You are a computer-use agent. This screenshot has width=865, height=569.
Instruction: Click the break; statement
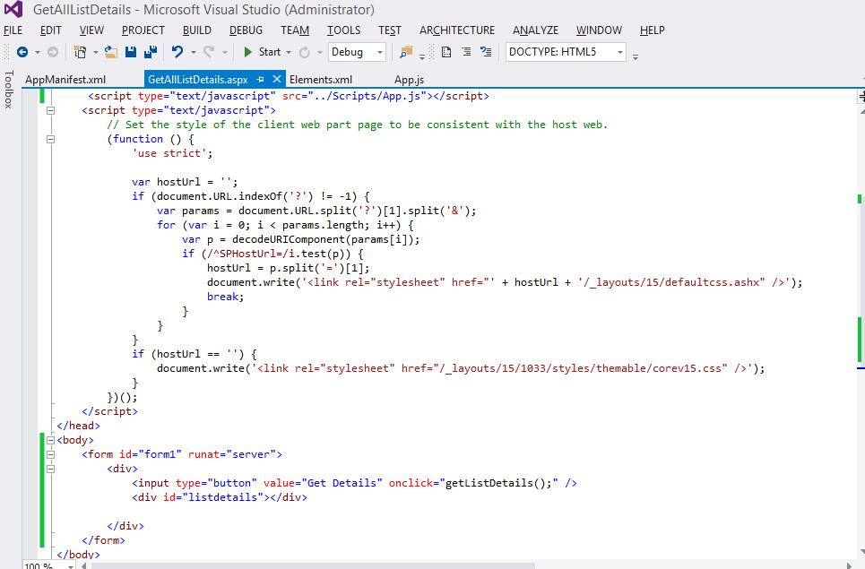pos(225,297)
